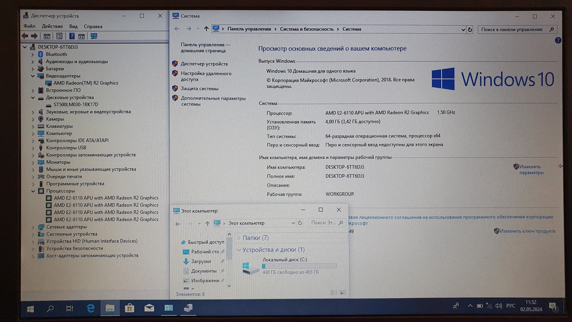
Task: Click the Mail app taskbar icon
Action: tap(149, 308)
